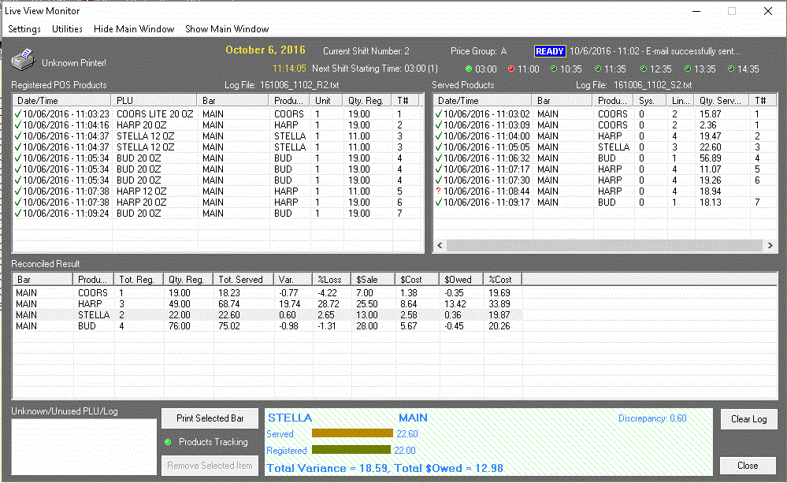This screenshot has height=483, width=787.
Task: Click Hide Main Window menu item
Action: [x=134, y=29]
